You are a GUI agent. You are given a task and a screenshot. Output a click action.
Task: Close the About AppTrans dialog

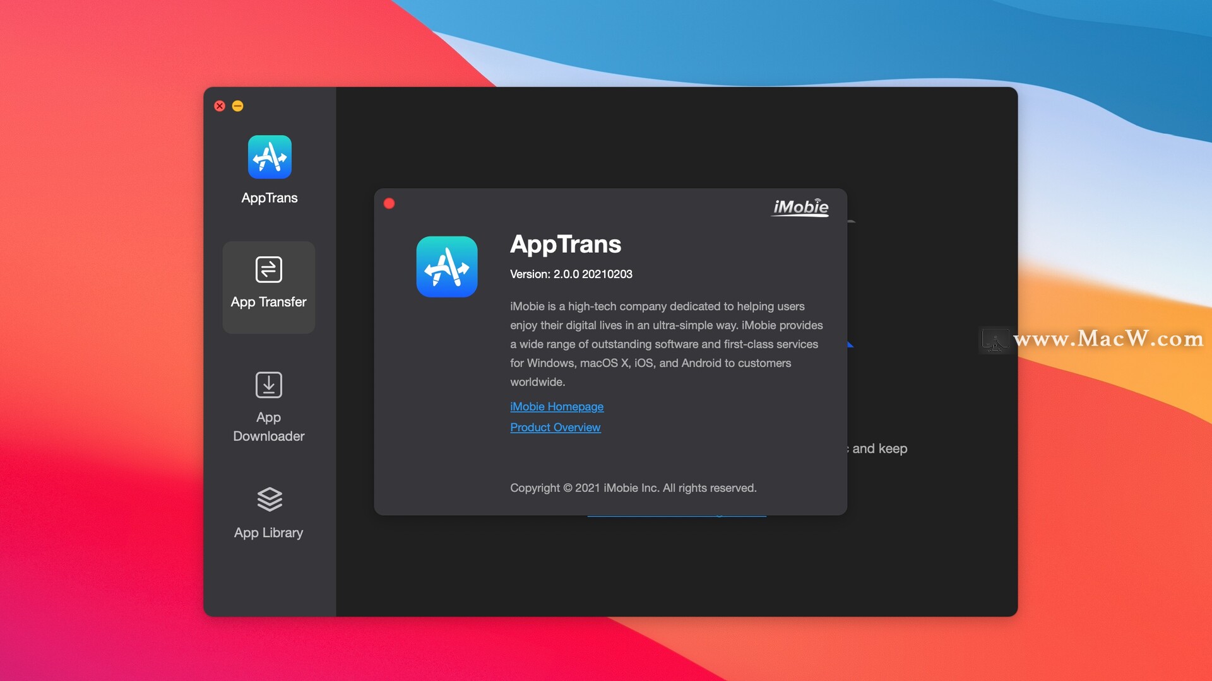(389, 203)
